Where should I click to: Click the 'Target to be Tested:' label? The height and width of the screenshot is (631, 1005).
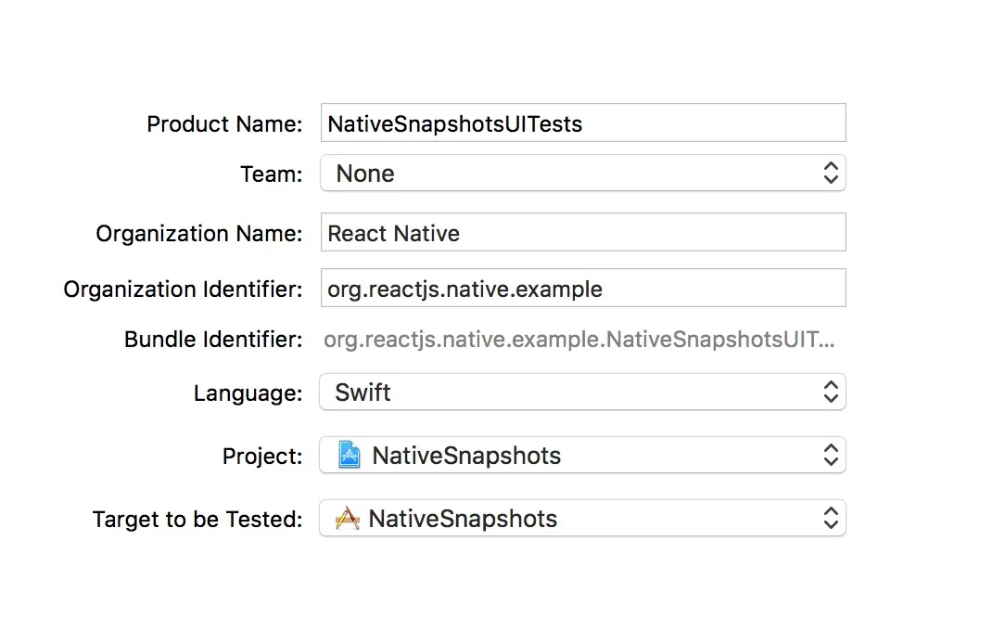197,519
